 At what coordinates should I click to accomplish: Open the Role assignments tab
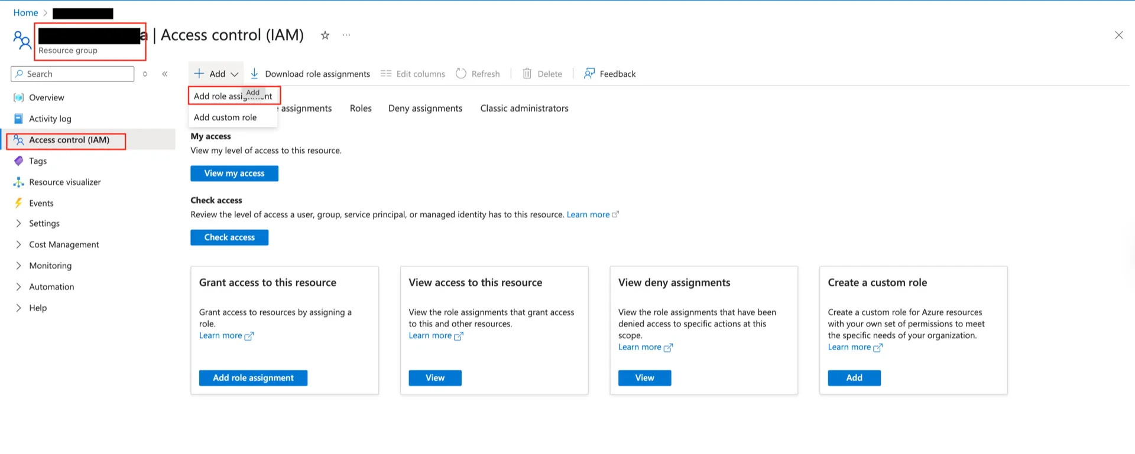[x=305, y=109]
